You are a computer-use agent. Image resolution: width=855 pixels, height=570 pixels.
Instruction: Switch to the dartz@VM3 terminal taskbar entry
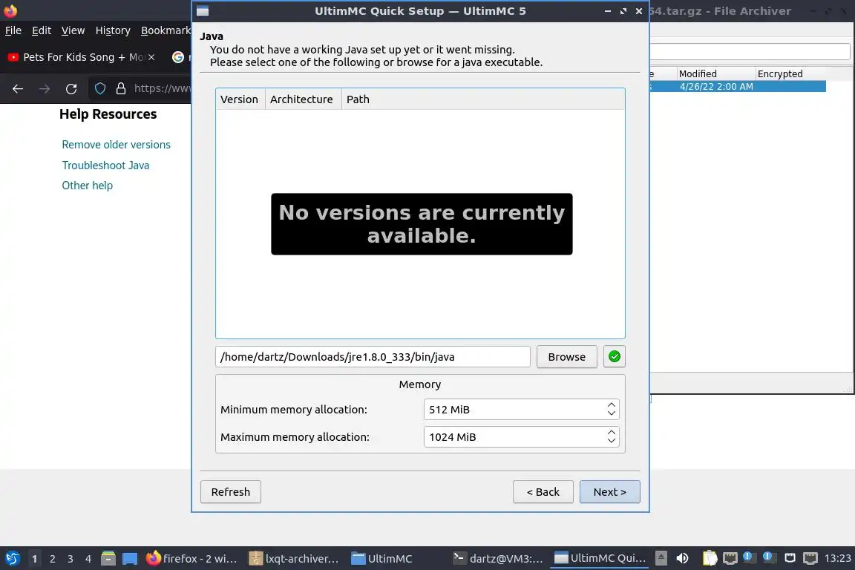pyautogui.click(x=499, y=559)
